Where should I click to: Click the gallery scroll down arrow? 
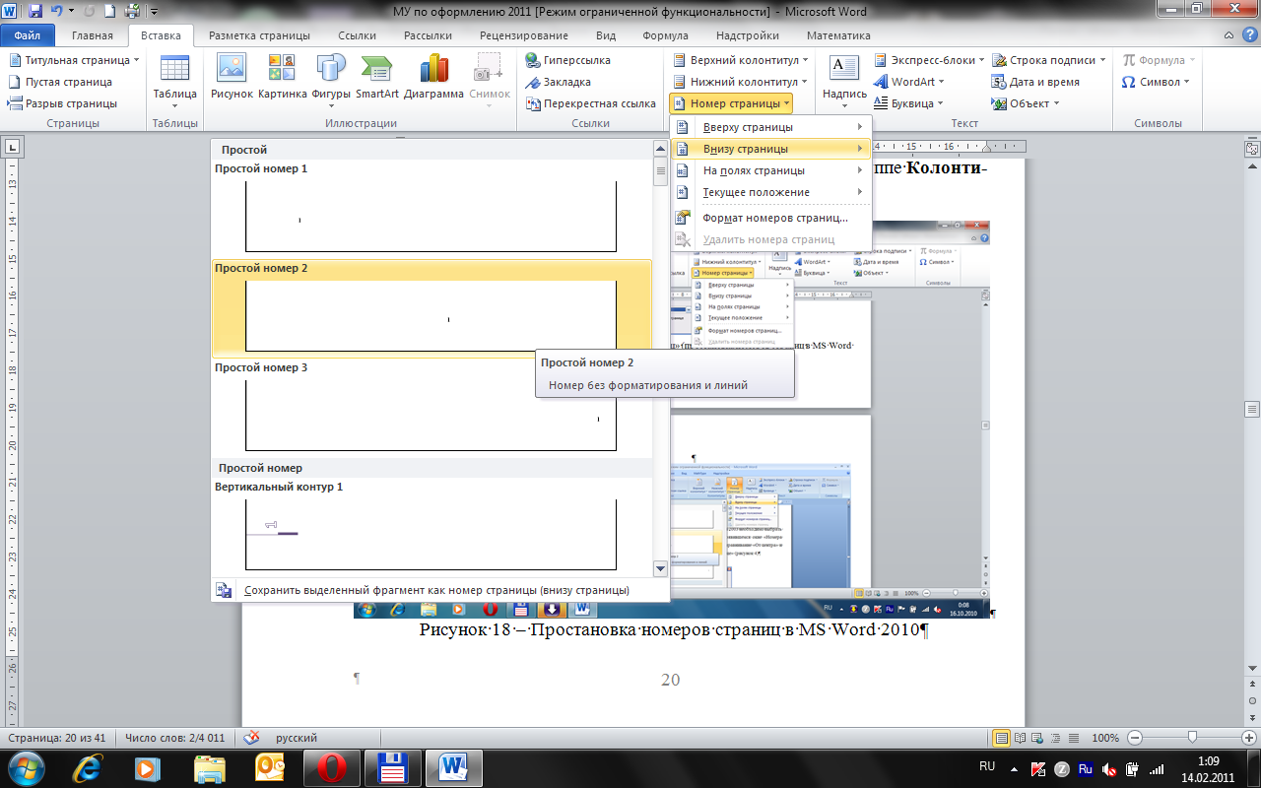pyautogui.click(x=661, y=569)
